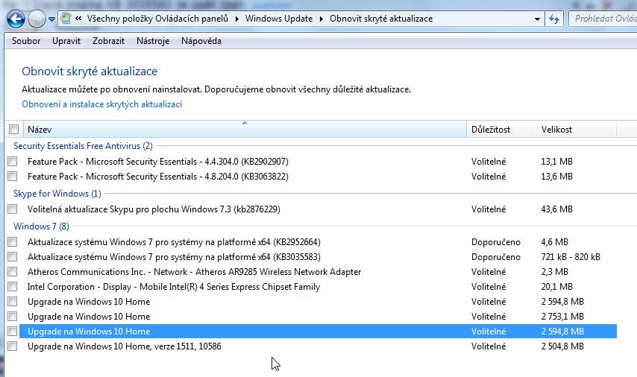Viewport: 637px width, 377px height.
Task: Click the 20,1 MB size value
Action: (x=556, y=287)
